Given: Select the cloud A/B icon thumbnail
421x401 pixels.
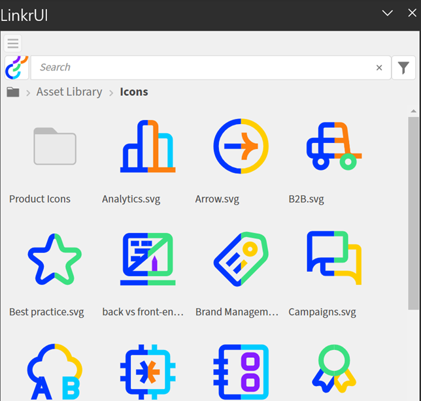Looking at the screenshot, I should point(55,372).
